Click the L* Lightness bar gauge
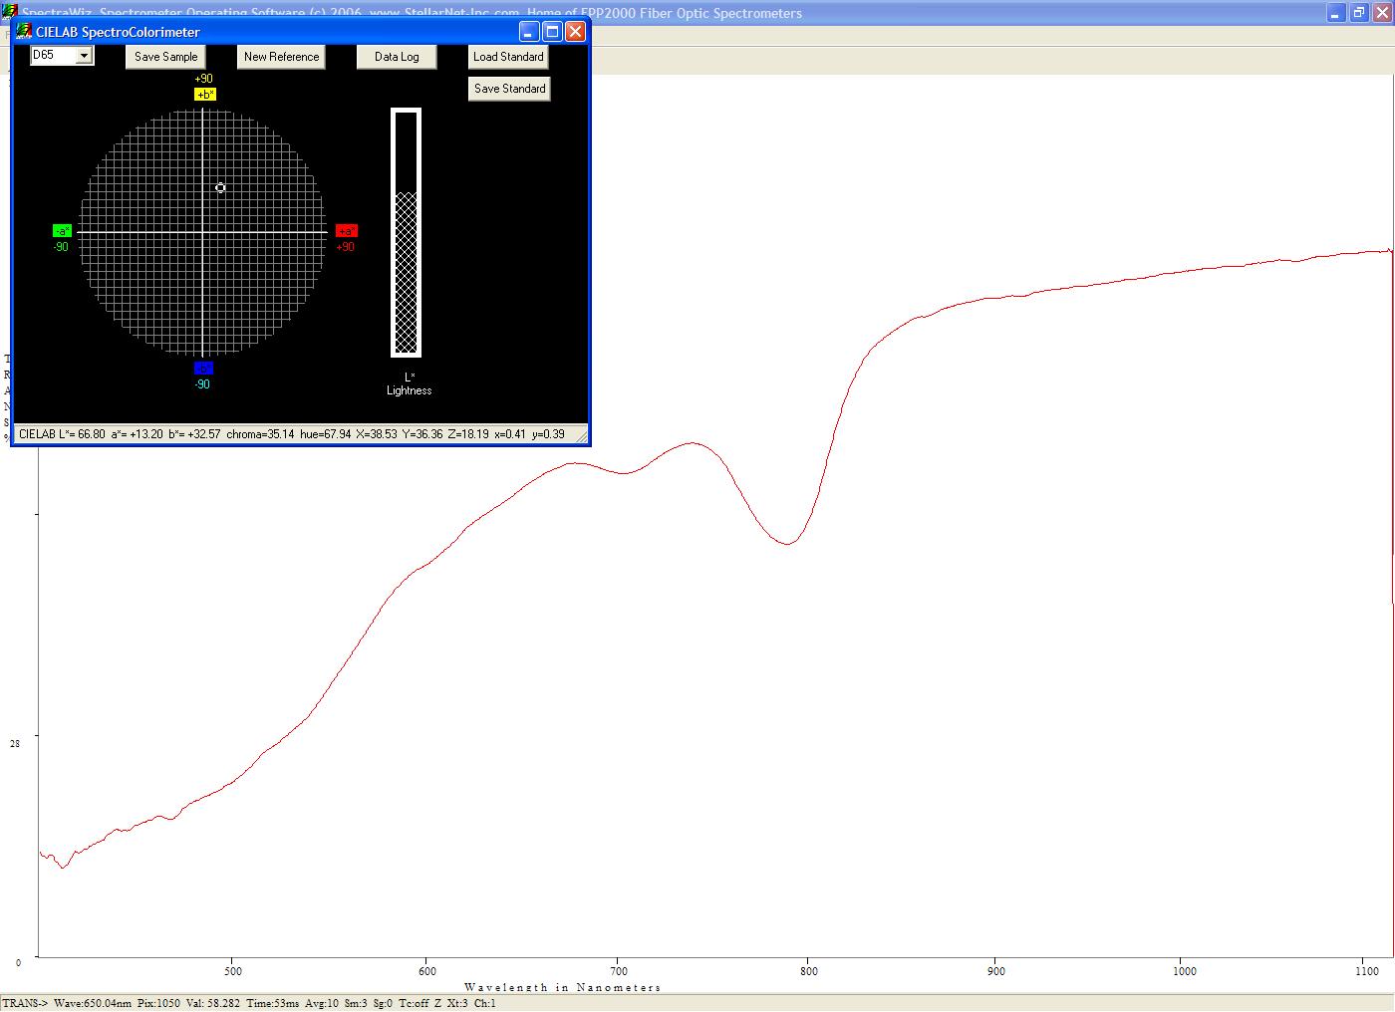This screenshot has width=1395, height=1012. [406, 232]
